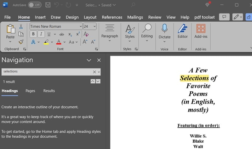Toggle the AutoSave switch

[x=35, y=5]
